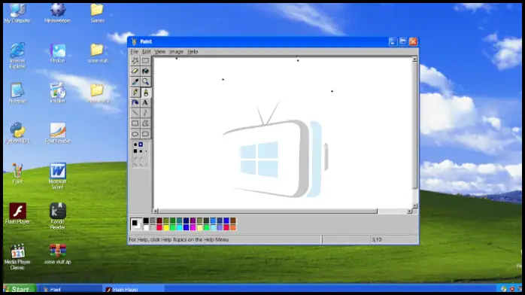Click the "For Help, click Help Topics" status text
Viewport: 525px width, 295px height.
179,240
